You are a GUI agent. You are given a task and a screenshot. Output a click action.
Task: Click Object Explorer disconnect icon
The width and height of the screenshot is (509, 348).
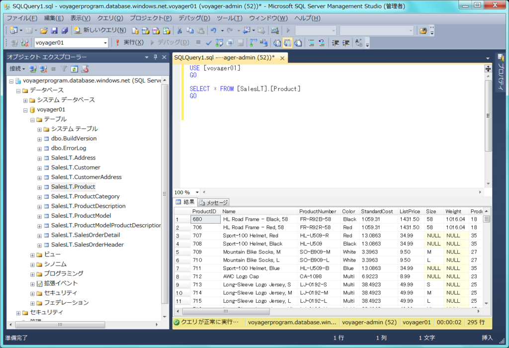click(43, 69)
